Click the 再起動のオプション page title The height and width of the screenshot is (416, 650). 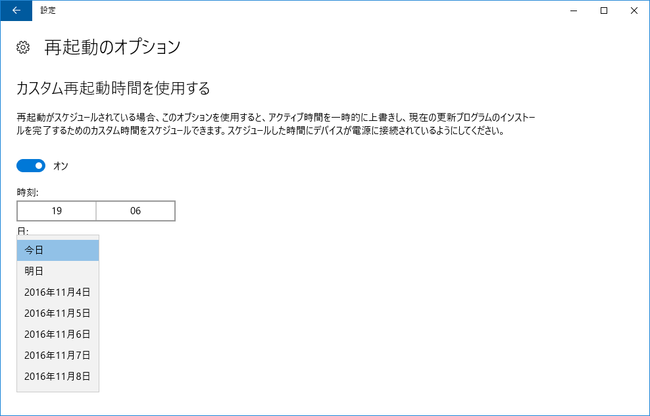pyautogui.click(x=113, y=47)
